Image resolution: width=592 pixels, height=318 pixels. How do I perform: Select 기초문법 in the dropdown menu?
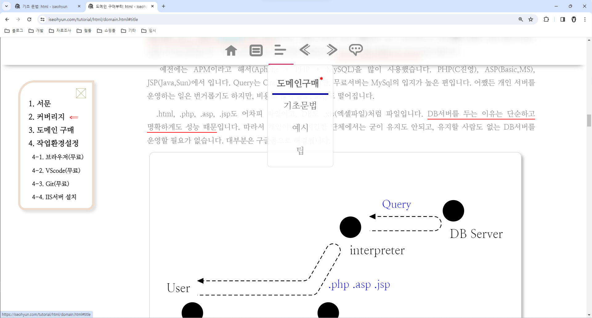(300, 106)
